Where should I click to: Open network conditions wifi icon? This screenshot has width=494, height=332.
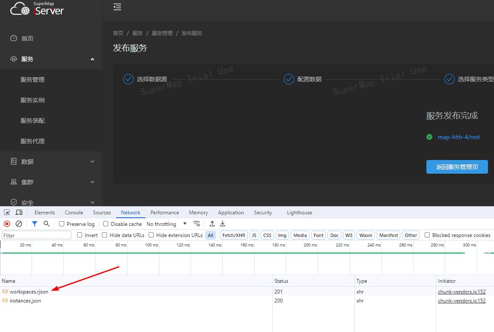tap(196, 224)
